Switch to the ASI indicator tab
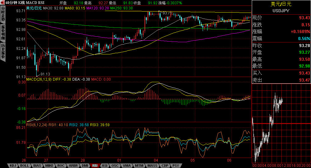Screen dimensions: 311x168 coord(104,166)
